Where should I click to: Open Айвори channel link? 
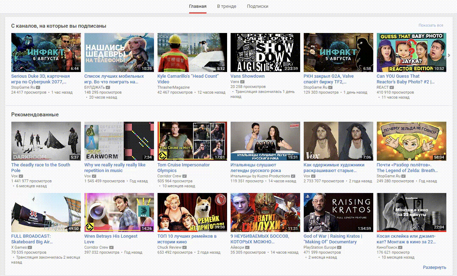(237, 247)
